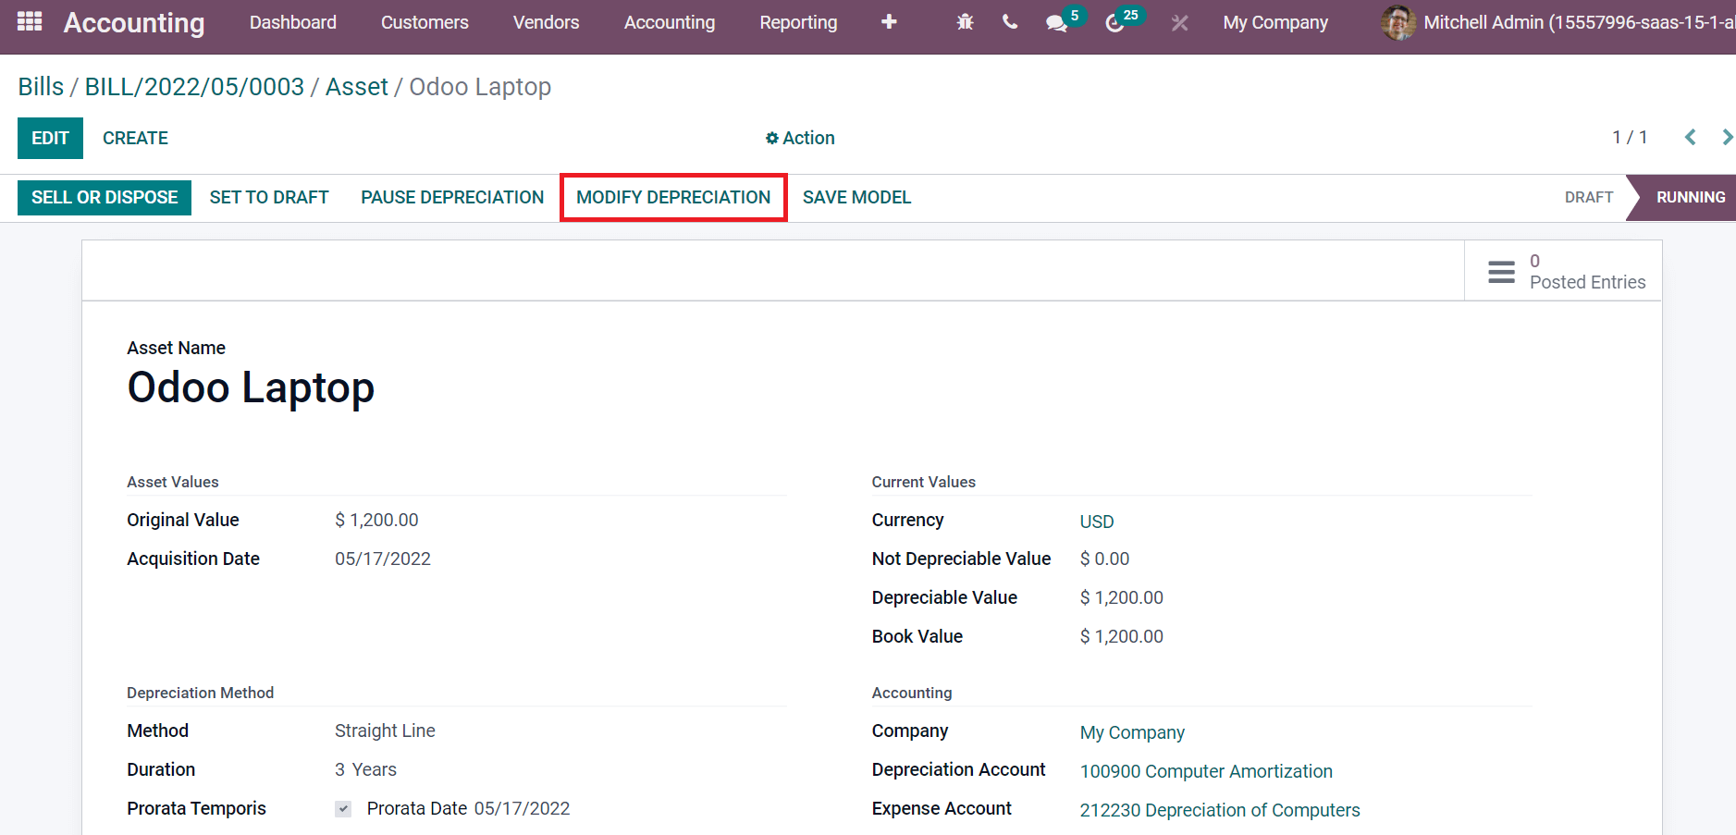The image size is (1736, 835).
Task: Click Not Depreciable Value $ 0.00
Action: [x=1104, y=559]
